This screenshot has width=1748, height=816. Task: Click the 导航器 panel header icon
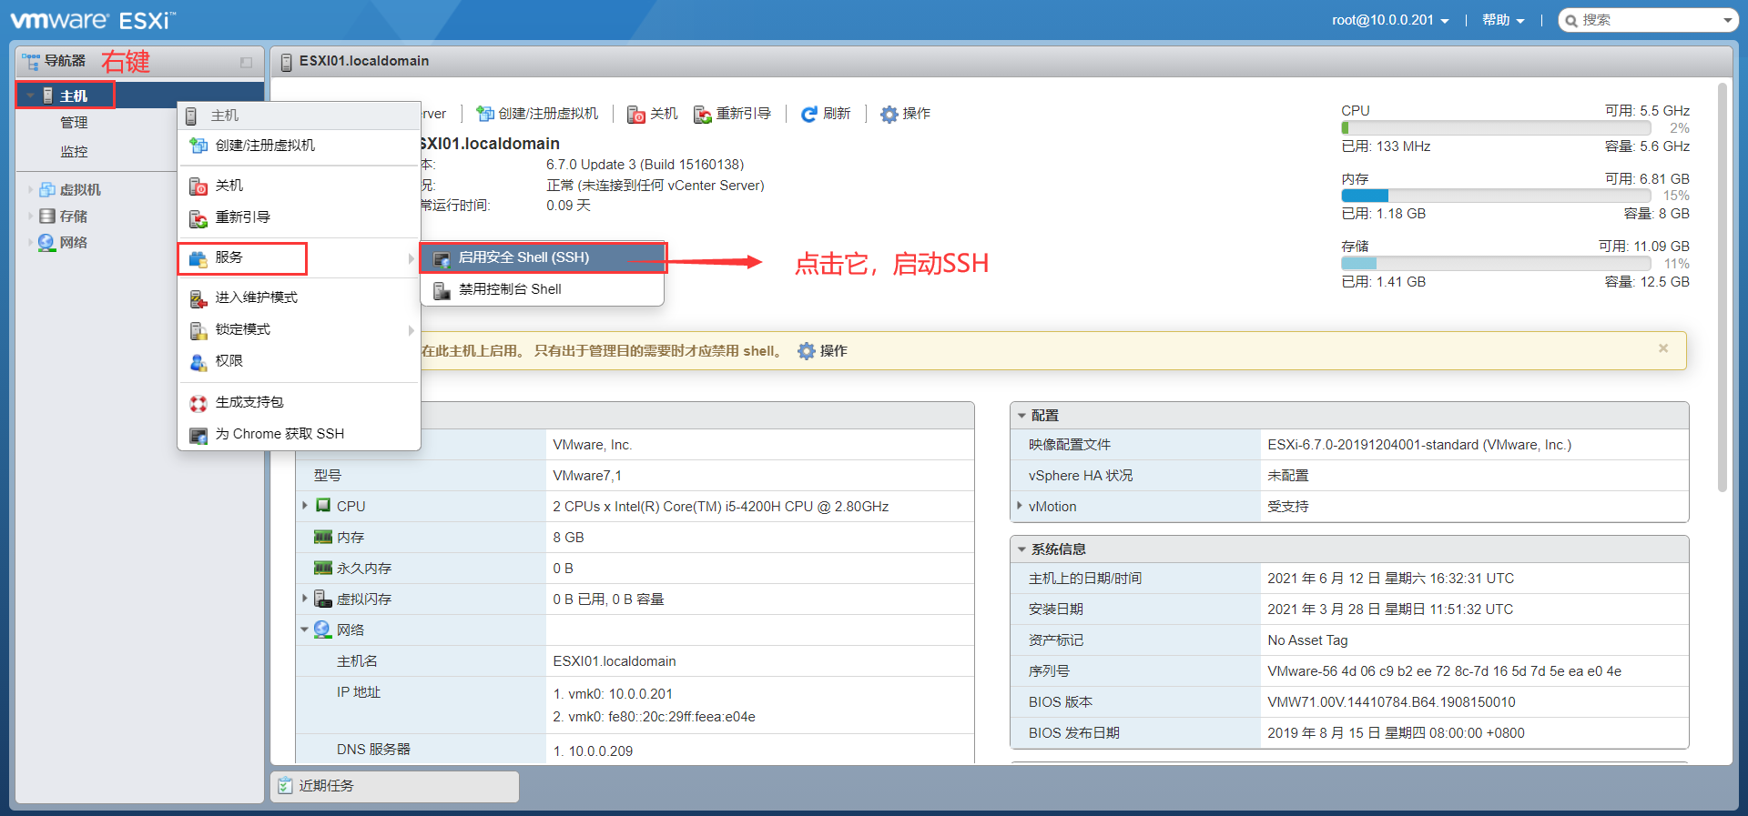click(x=31, y=61)
